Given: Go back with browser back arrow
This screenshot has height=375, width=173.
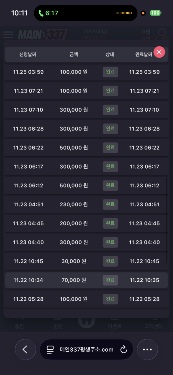Looking at the screenshot, I should point(25,349).
